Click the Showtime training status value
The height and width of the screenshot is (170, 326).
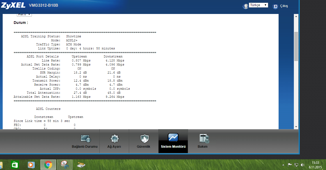(74, 36)
